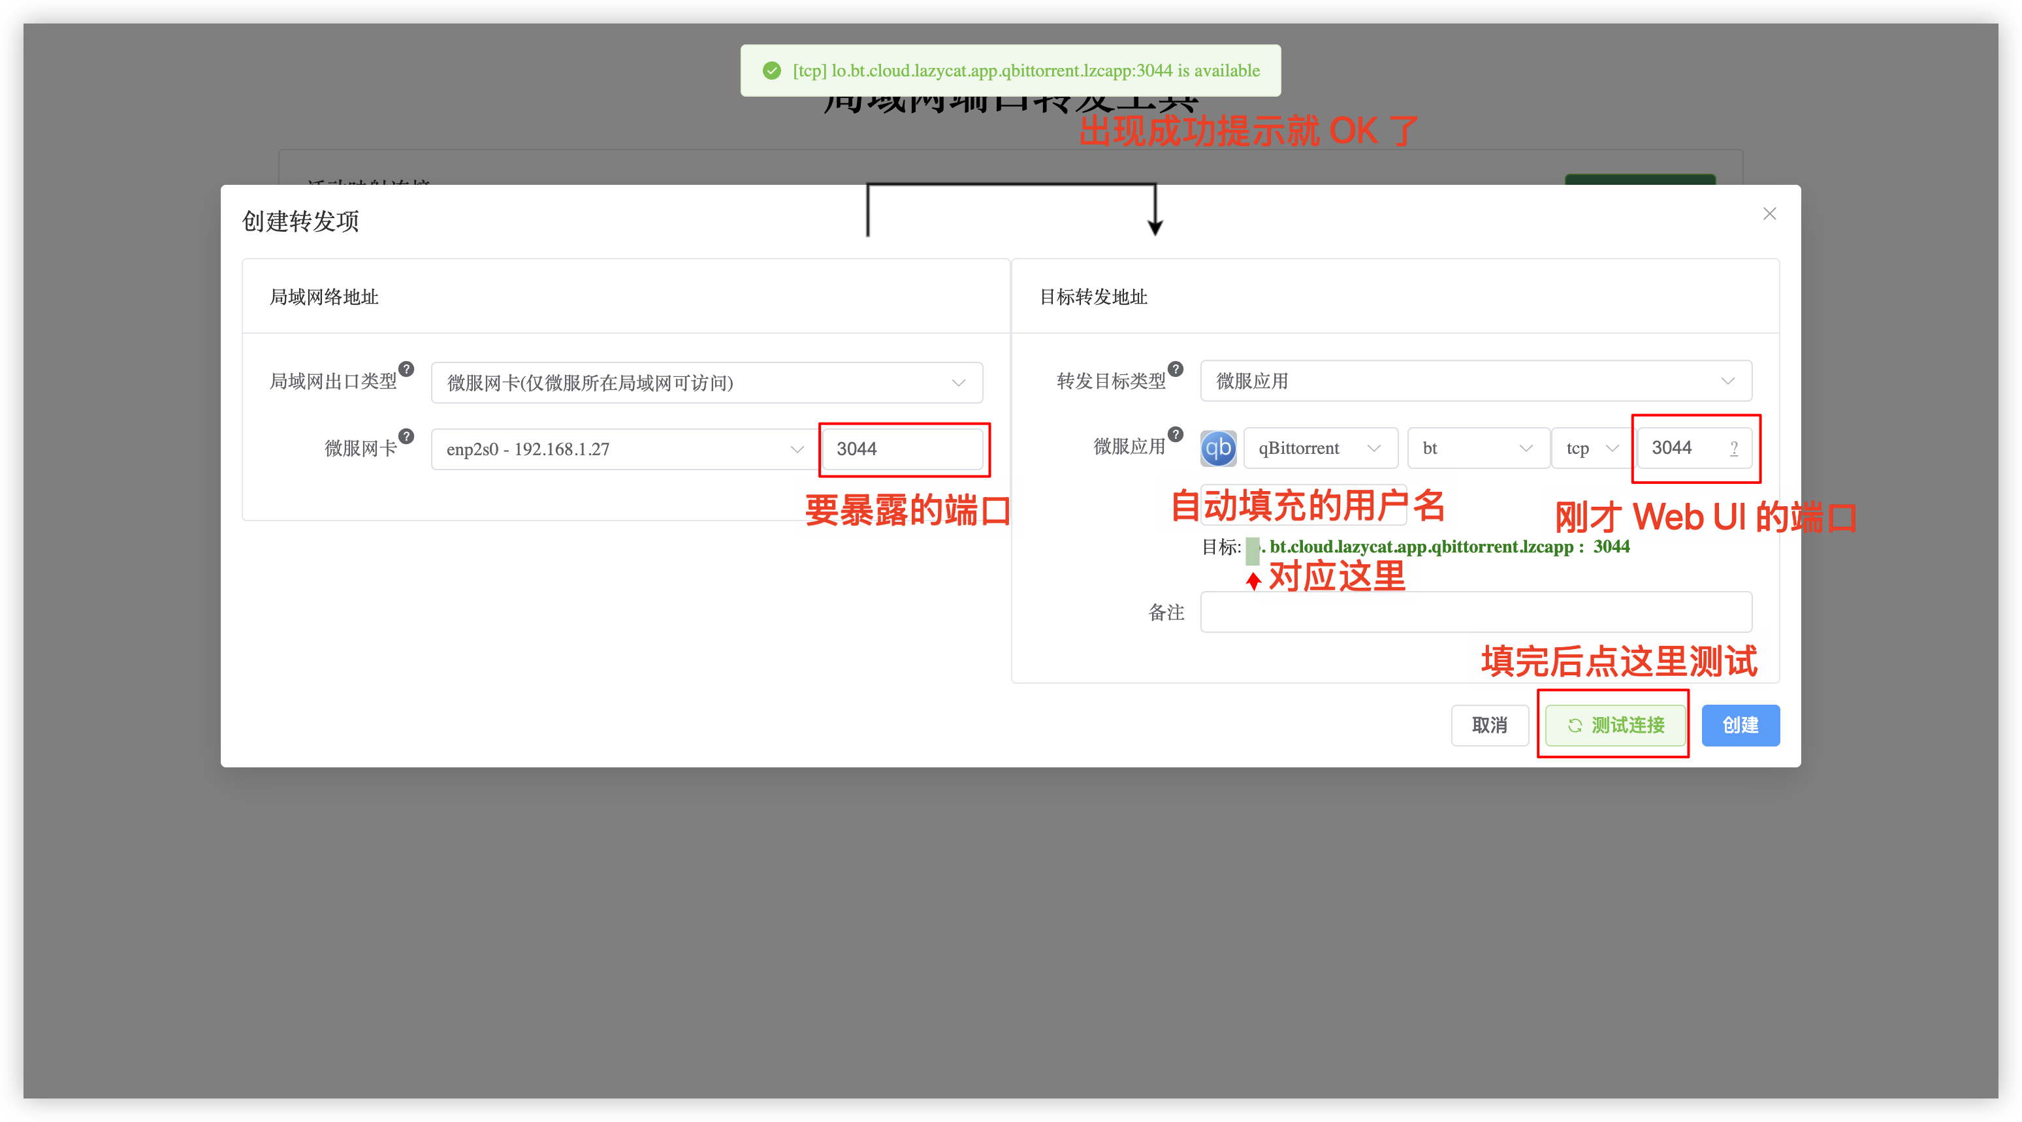The height and width of the screenshot is (1122, 2022).
Task: Click the green target address text bt.cloud.lazycat.app.qbittorrent.lzcapp
Action: point(1420,547)
